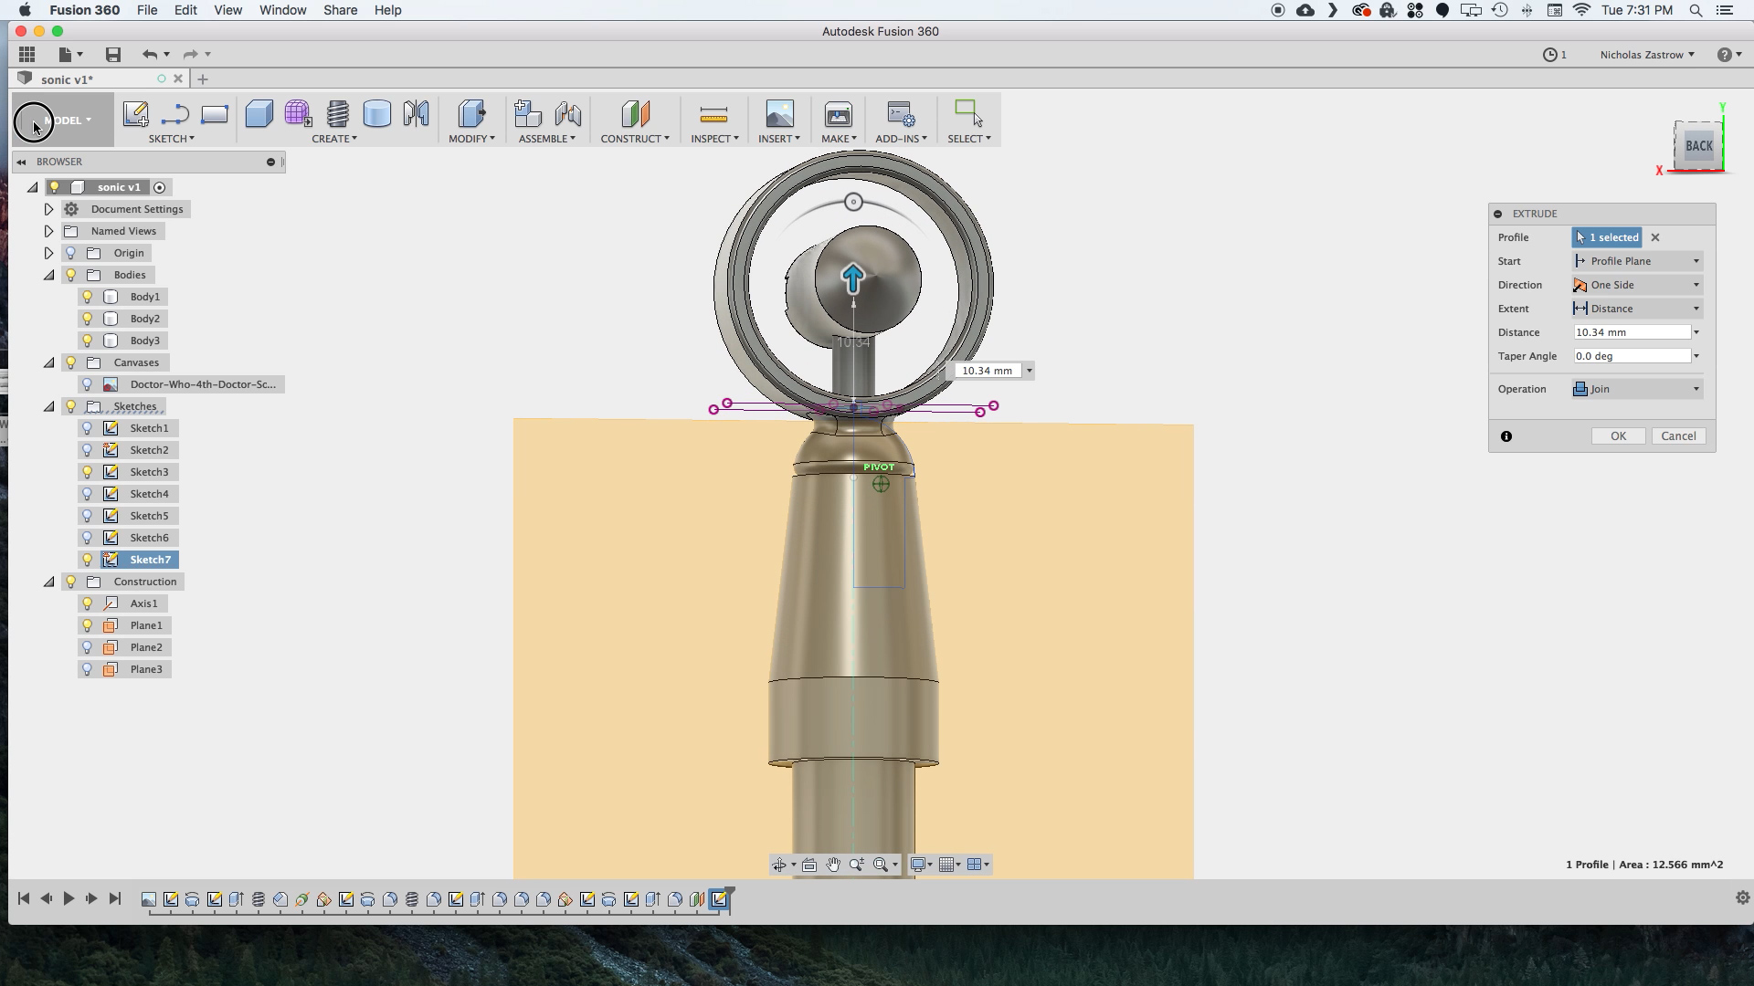
Task: Toggle visibility of Sketch4
Action: click(88, 494)
